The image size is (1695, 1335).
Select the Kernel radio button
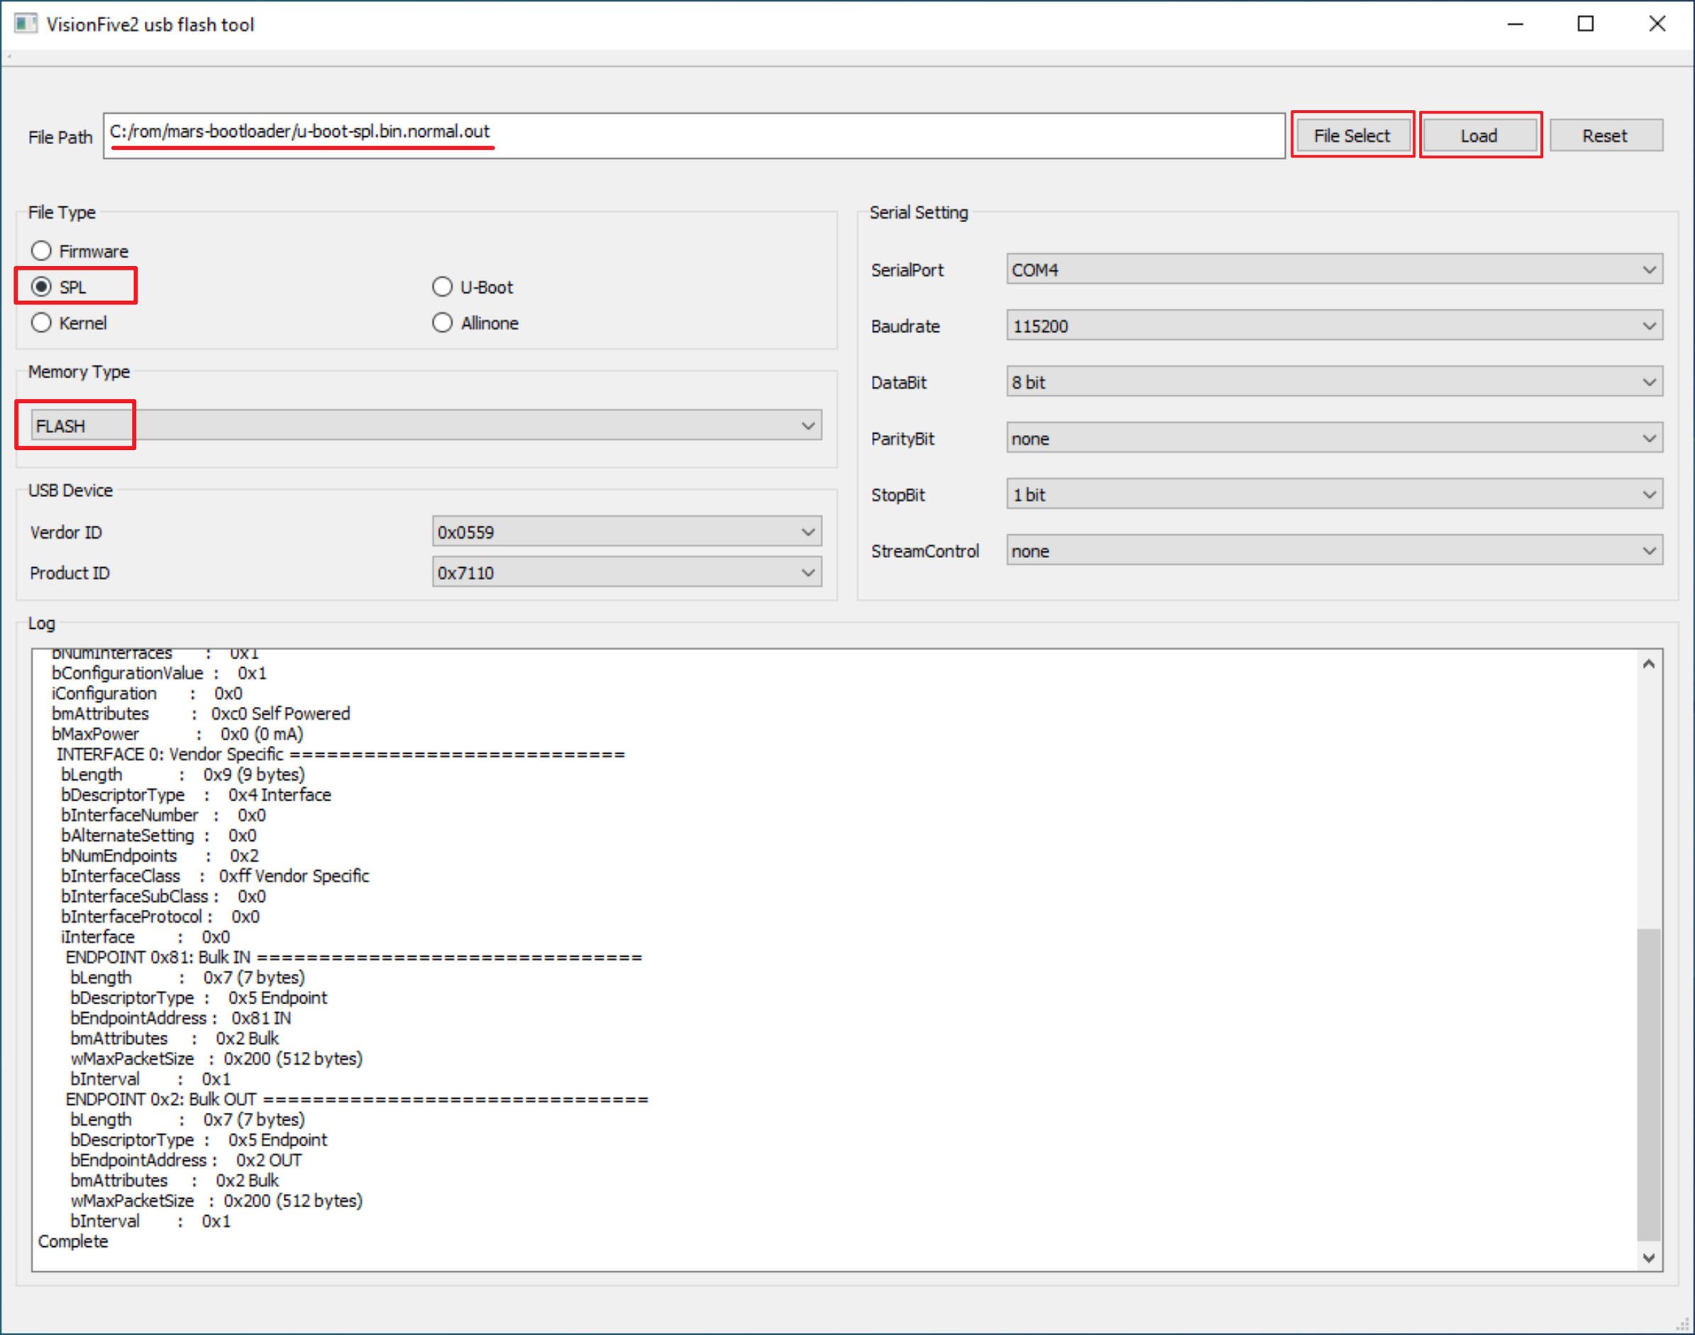(x=68, y=323)
